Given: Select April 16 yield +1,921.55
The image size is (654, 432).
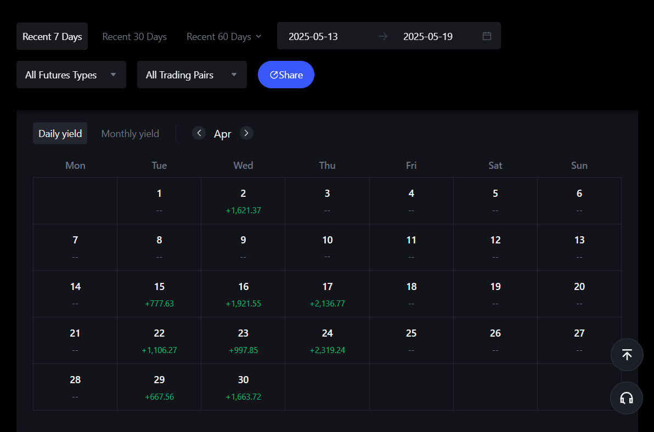Looking at the screenshot, I should [243, 294].
